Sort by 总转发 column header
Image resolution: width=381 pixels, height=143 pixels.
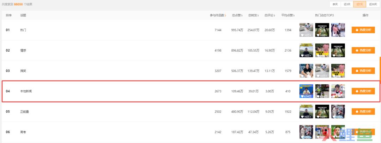253,15
